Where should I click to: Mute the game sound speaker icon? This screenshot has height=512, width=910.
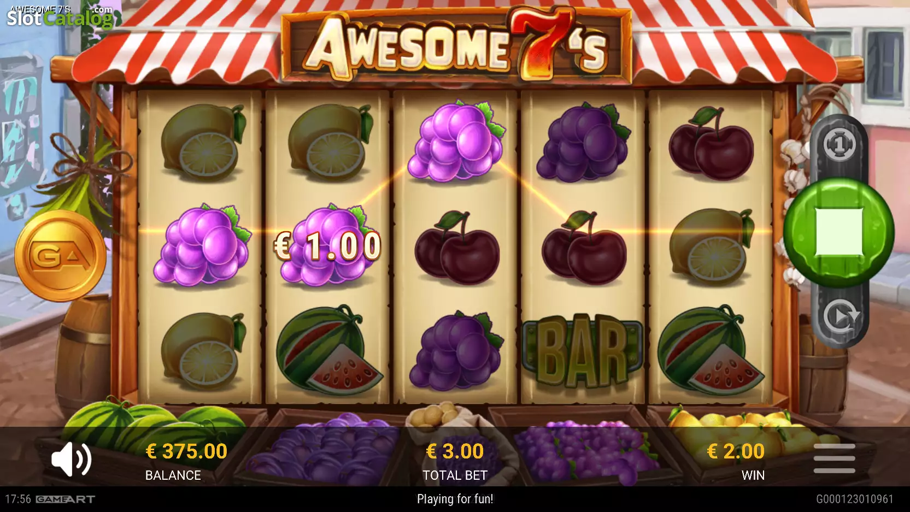click(x=71, y=460)
